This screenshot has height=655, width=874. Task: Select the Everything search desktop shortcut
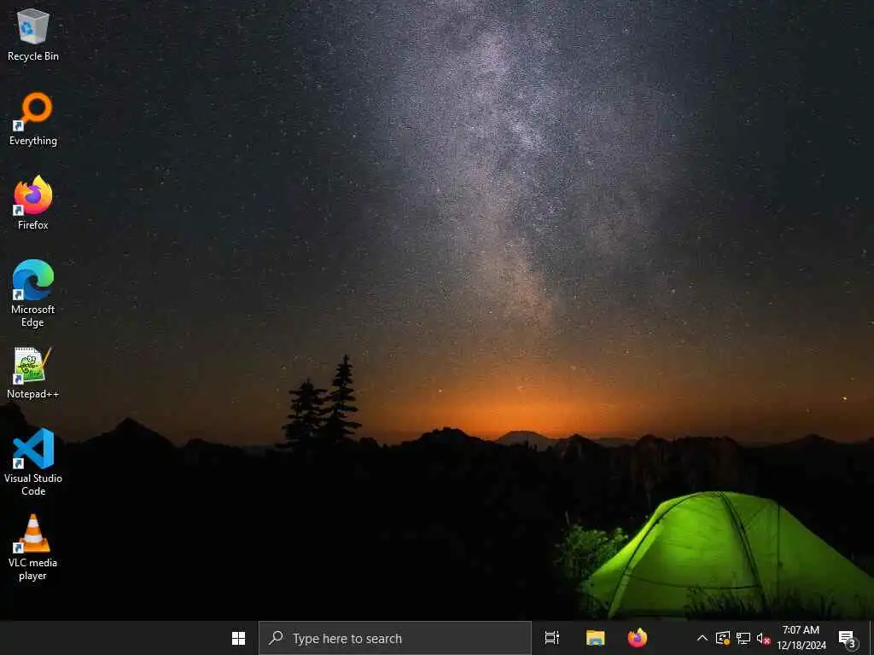coord(33,119)
